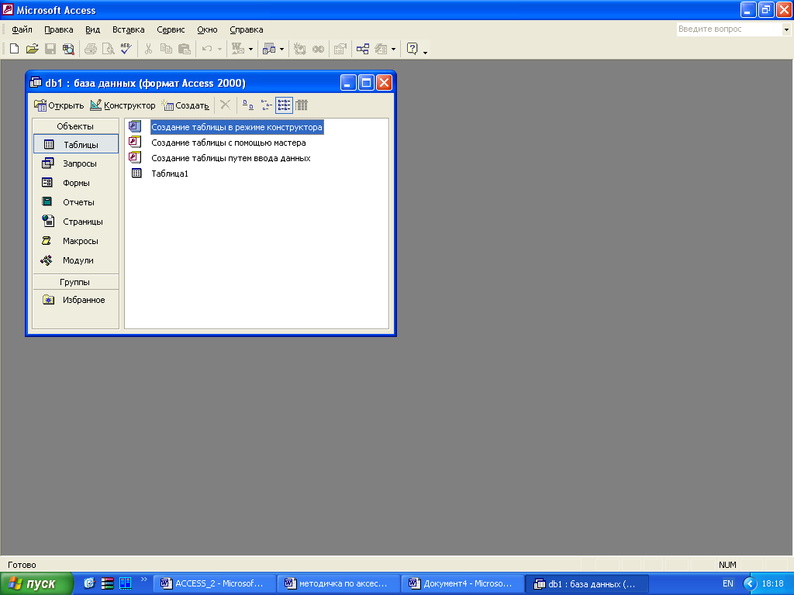
Task: Select Таблицы in the objects list
Action: coord(75,144)
